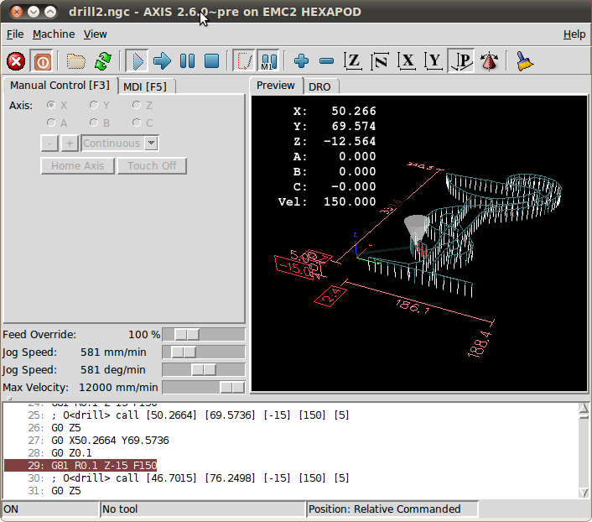Select G-code line 29 G81 R0.1 Z-15
This screenshot has width=592, height=522.
click(x=80, y=465)
